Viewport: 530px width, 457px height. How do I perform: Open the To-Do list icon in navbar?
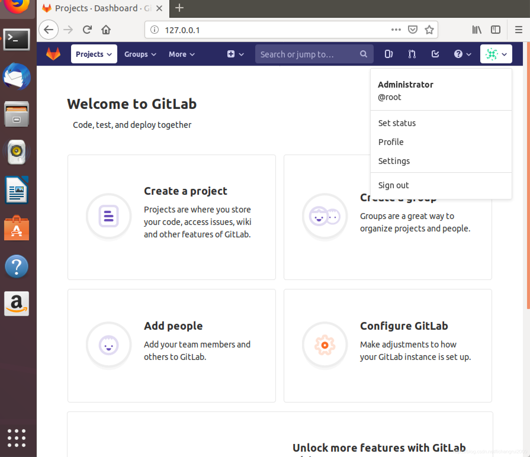[x=435, y=54]
